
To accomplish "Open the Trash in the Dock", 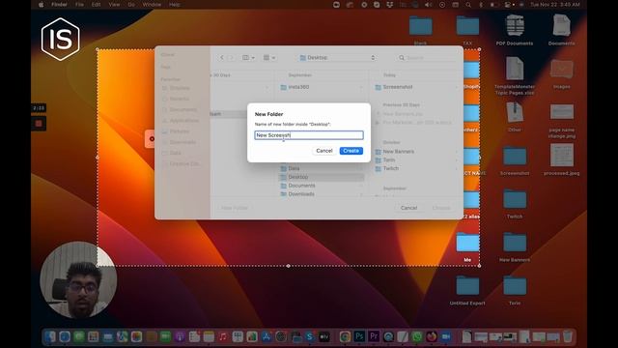I will tap(567, 336).
